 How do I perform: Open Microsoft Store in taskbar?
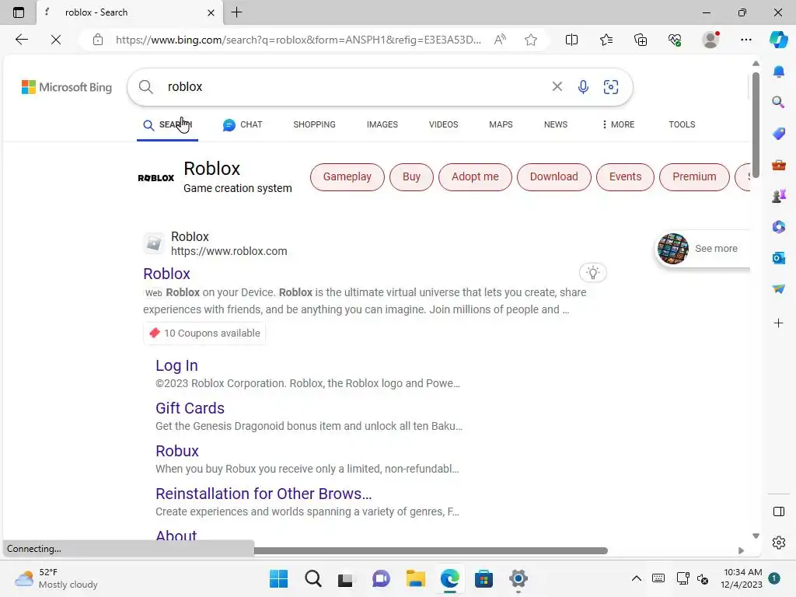point(484,578)
